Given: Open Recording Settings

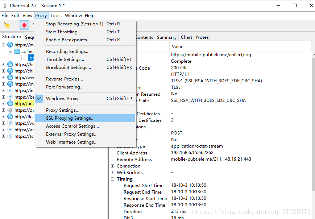Looking at the screenshot, I should pyautogui.click(x=85, y=51).
